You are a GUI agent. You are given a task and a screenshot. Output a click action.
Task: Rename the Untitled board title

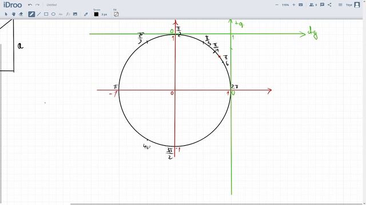tap(51, 5)
